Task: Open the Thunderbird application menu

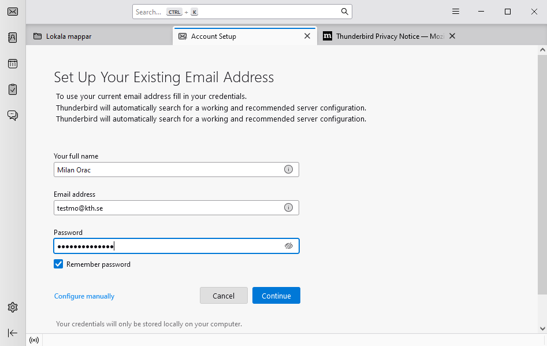Action: [456, 12]
